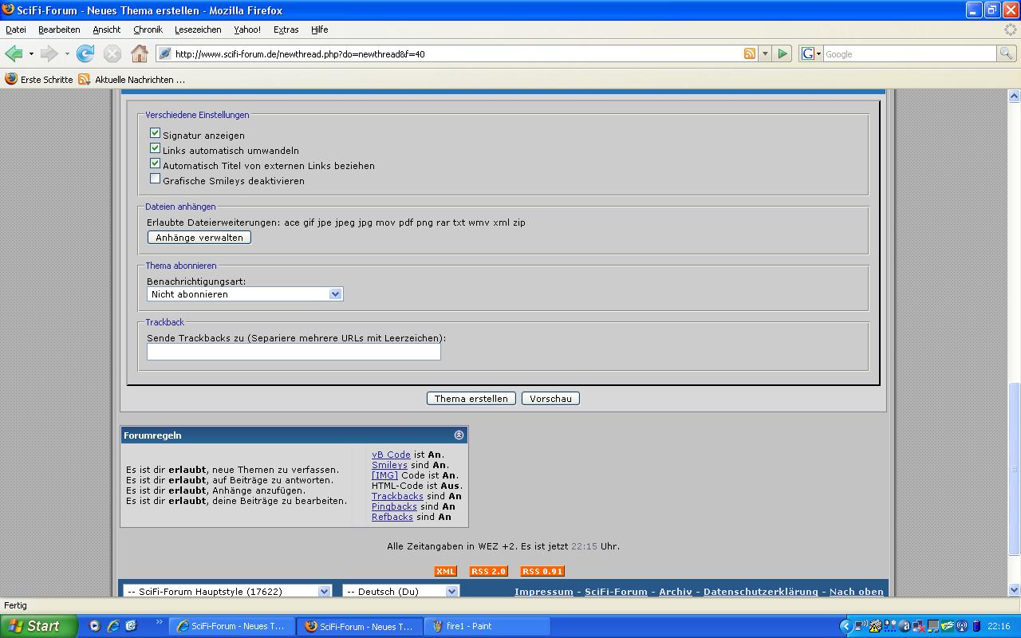Collapse the Forumregeln panel icon
The height and width of the screenshot is (638, 1021).
[459, 435]
